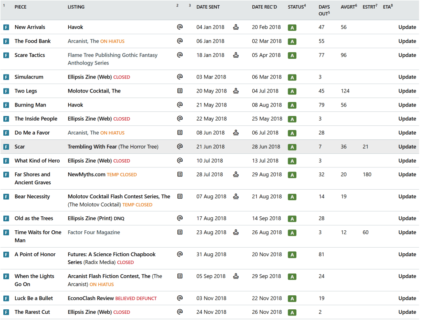Click the @ email icon in Simulacrum row
The width and height of the screenshot is (421, 320).
coord(179,77)
